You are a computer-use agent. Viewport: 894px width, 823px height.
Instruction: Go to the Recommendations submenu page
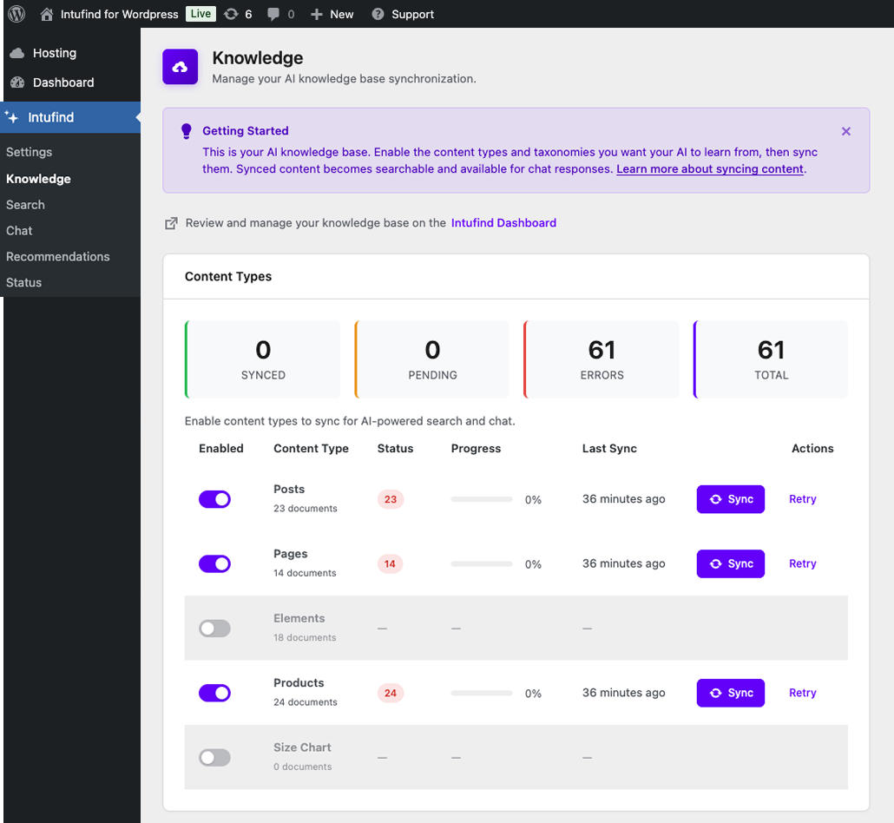point(58,256)
